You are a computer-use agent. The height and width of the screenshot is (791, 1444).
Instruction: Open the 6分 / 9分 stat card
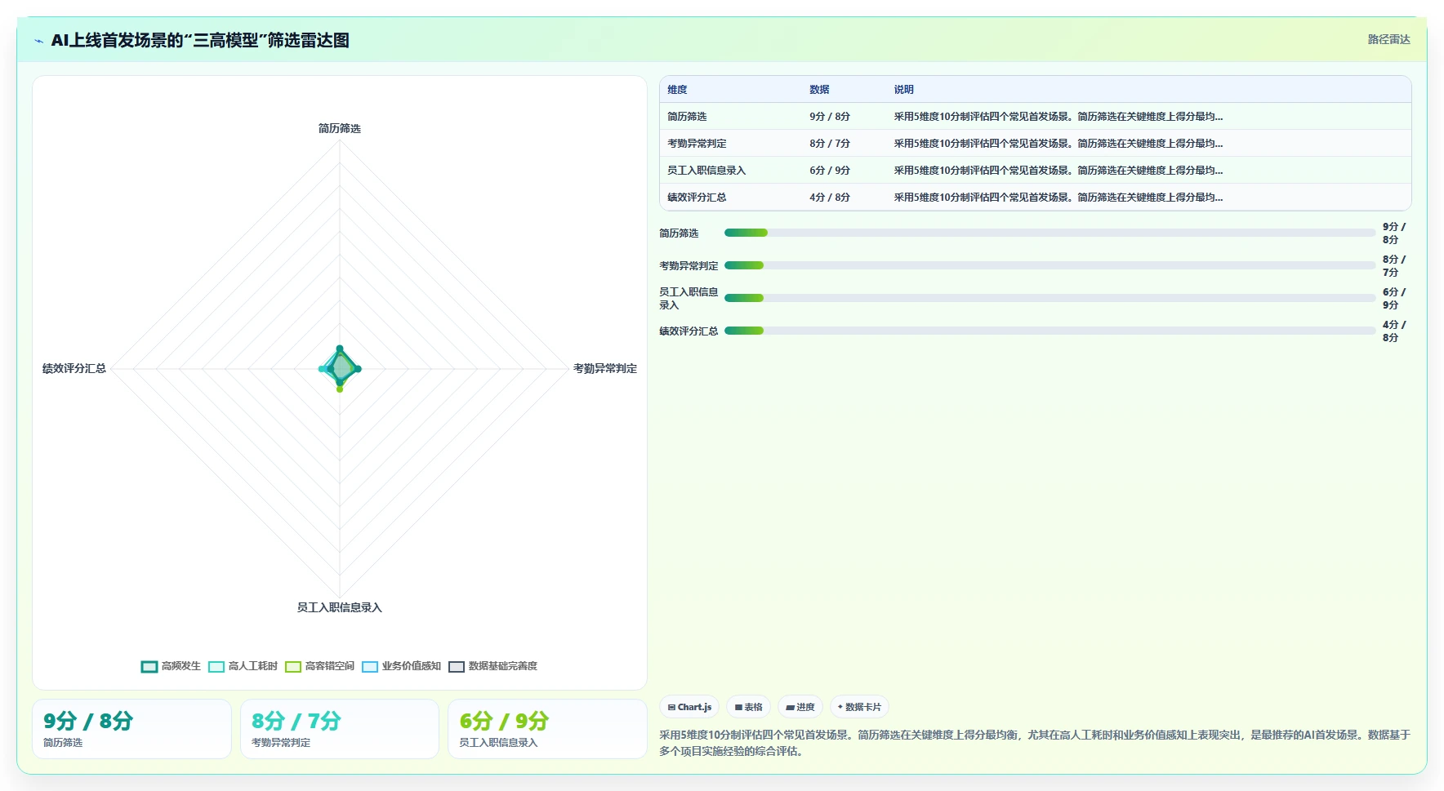coord(547,729)
